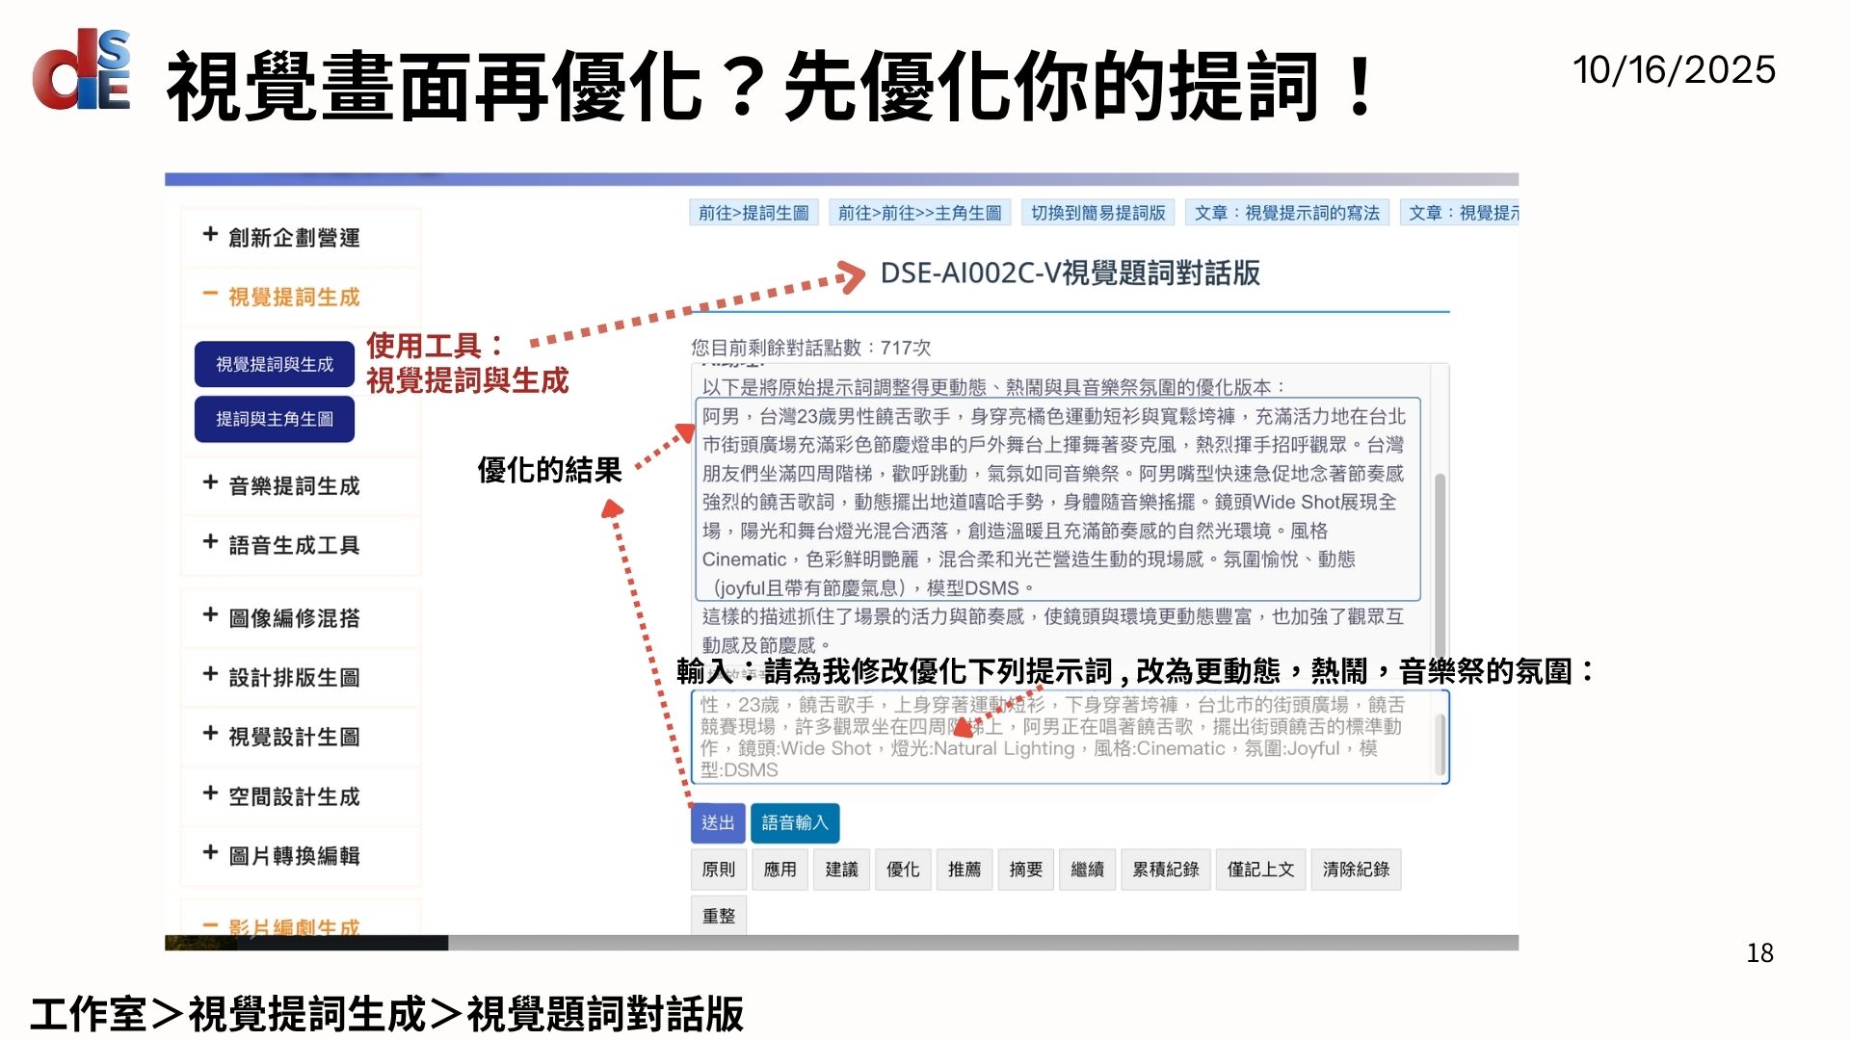Switch using 切換到簡易提詞版 link
This screenshot has width=1850, height=1040.
[1097, 213]
